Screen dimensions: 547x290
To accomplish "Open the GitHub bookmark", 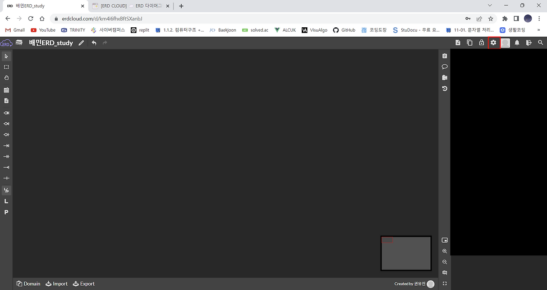I will 344,30.
